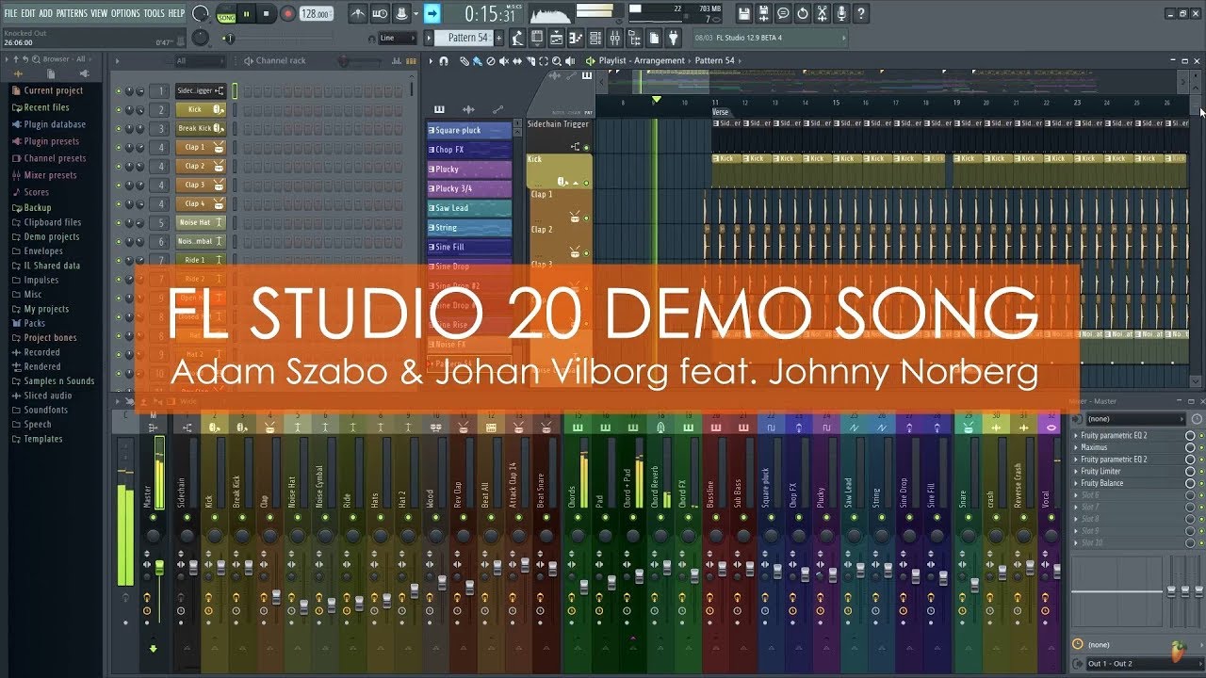Select the Saw Lead pattern in picker

point(469,208)
